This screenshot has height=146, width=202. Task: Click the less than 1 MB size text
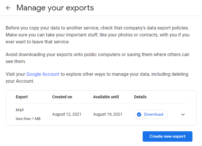(28, 119)
